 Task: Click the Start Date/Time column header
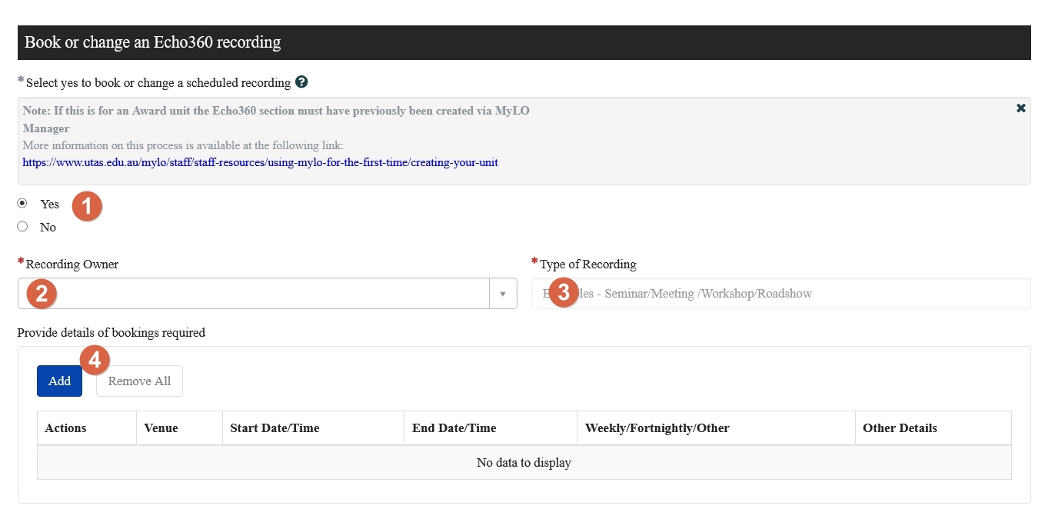[x=313, y=428]
